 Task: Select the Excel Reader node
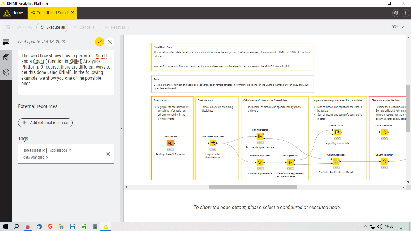[x=170, y=143]
